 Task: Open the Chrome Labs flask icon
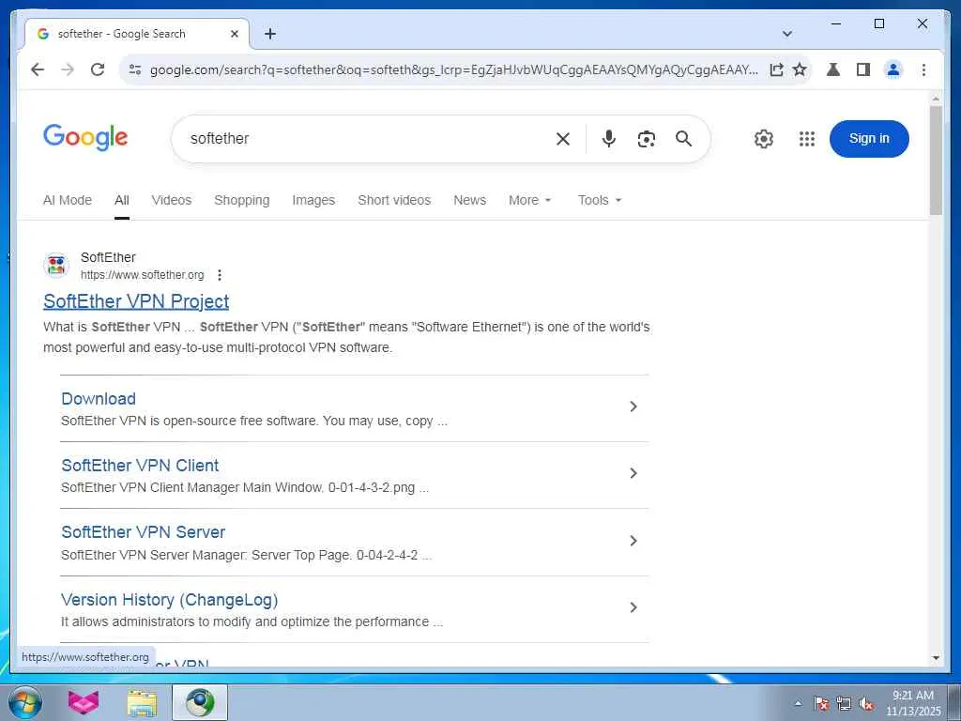click(x=833, y=69)
